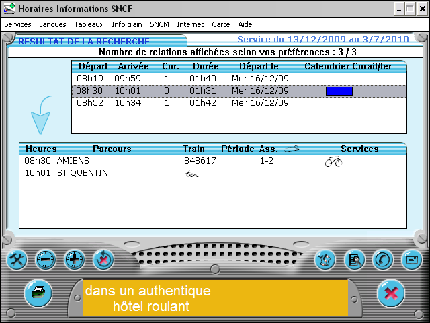Click the card icon at far right
430x323 pixels.
412,259
